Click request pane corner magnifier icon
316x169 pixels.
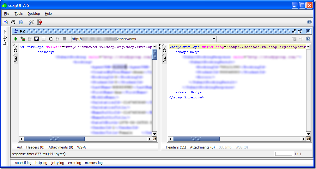(x=155, y=139)
